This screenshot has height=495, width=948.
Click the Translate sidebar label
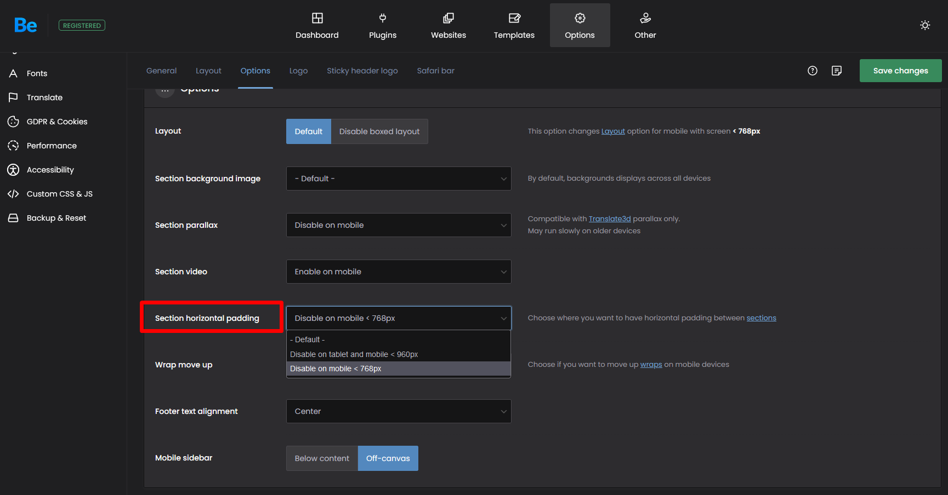point(44,97)
